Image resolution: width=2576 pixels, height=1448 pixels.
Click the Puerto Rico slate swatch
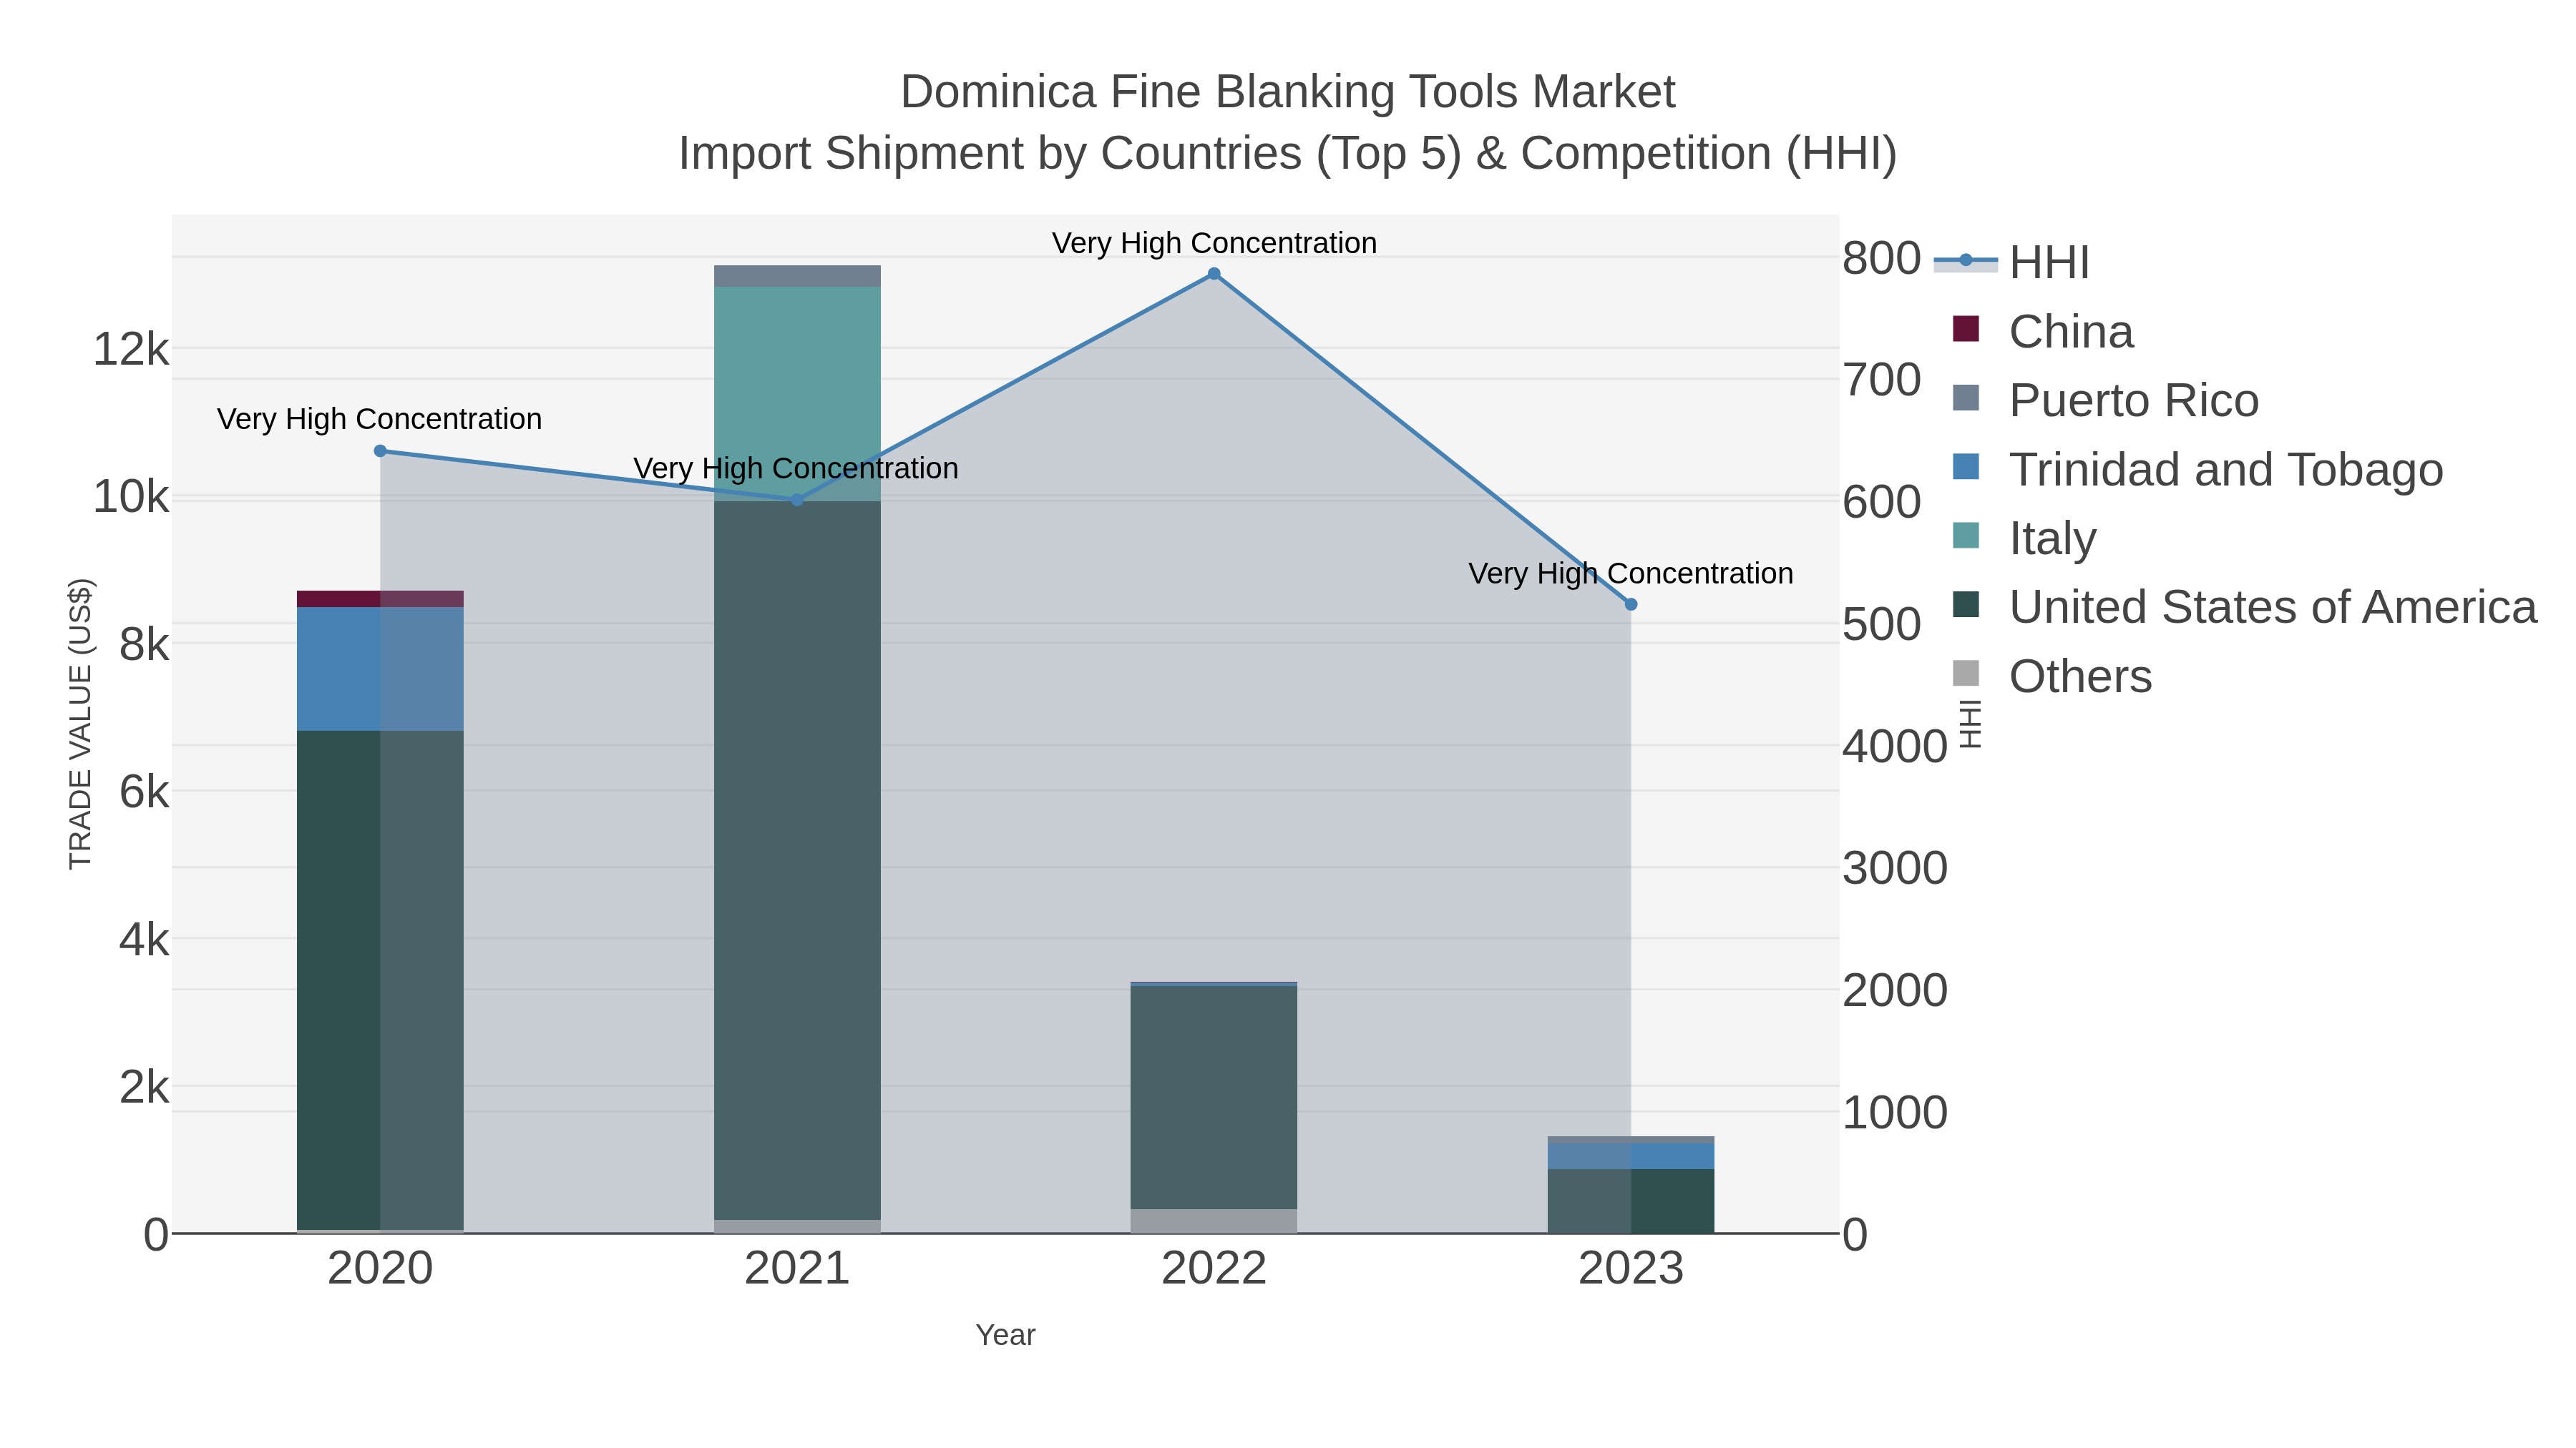point(1966,398)
